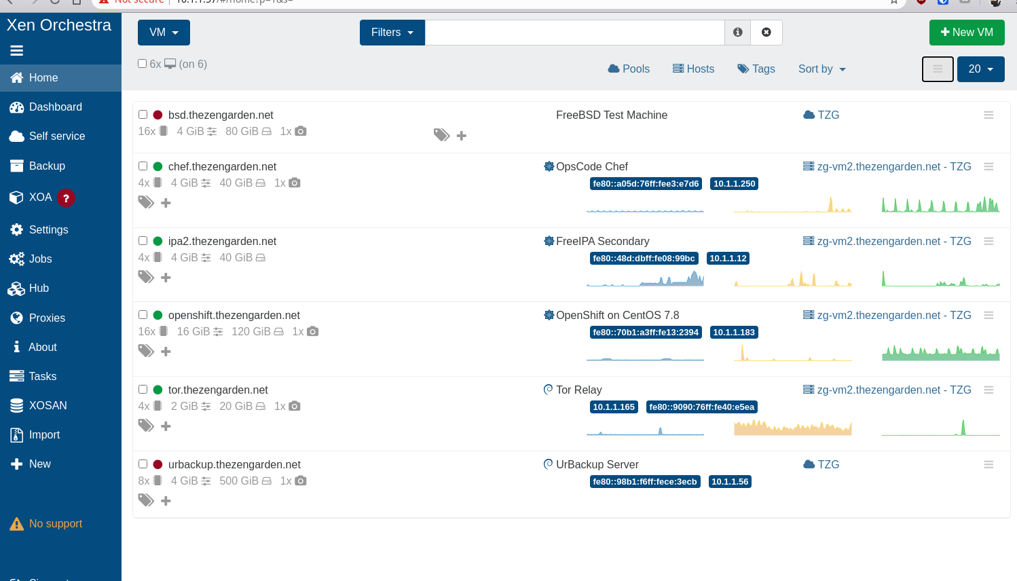Click the No support warning link
Viewport: 1017px width, 581px height.
pyautogui.click(x=46, y=524)
